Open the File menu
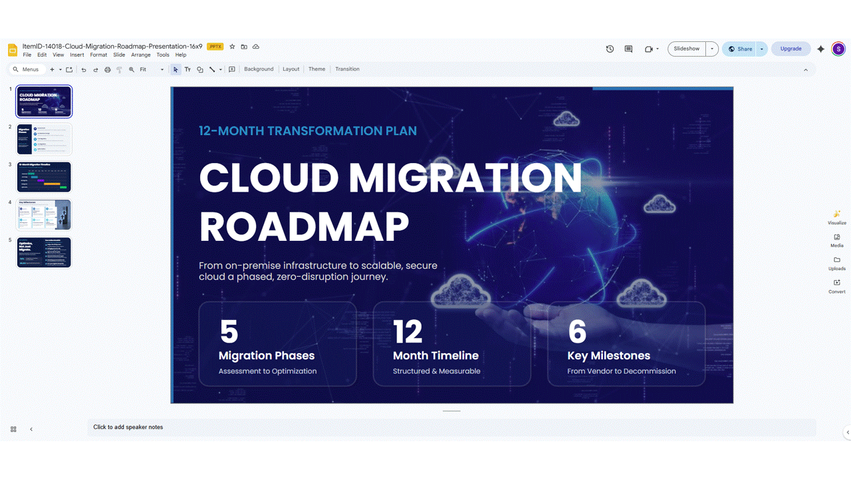This screenshot has height=479, width=851. pyautogui.click(x=27, y=55)
